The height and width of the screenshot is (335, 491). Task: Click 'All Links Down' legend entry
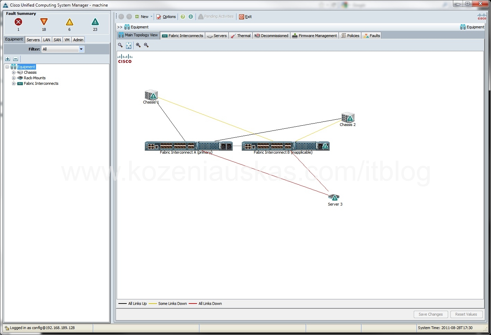206,304
